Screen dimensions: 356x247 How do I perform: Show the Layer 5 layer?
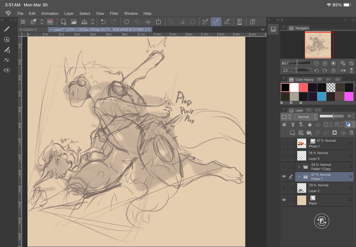(284, 156)
